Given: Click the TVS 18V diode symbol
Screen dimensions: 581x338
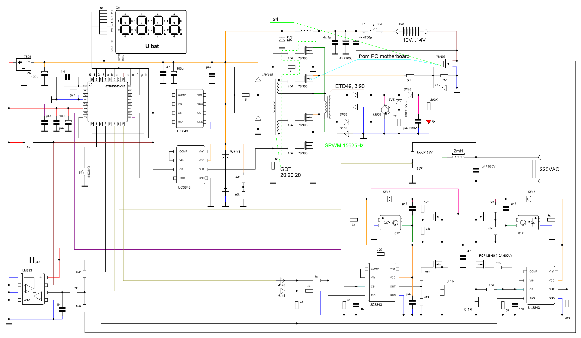Looking at the screenshot, I should (282, 39).
